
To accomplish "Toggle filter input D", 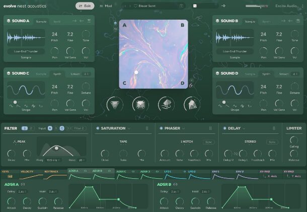I will [x=68, y=128].
